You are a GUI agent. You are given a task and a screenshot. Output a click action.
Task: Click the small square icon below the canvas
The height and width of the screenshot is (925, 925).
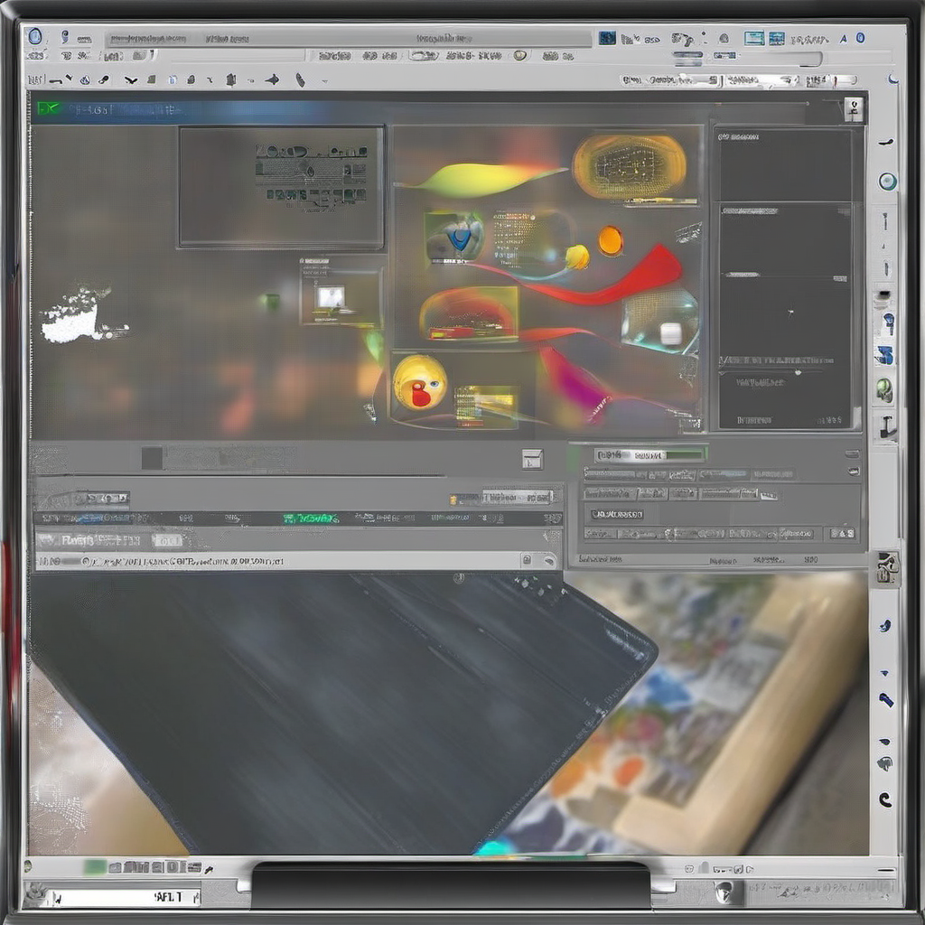(532, 459)
